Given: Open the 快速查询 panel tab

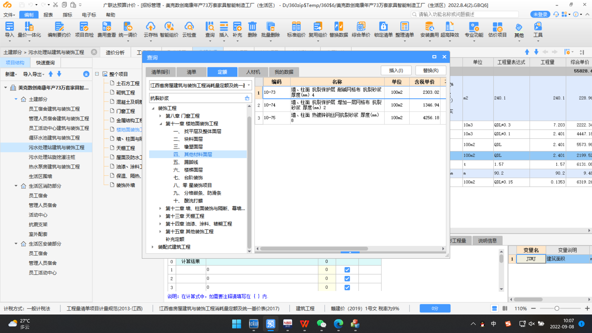Looking at the screenshot, I should (x=45, y=63).
